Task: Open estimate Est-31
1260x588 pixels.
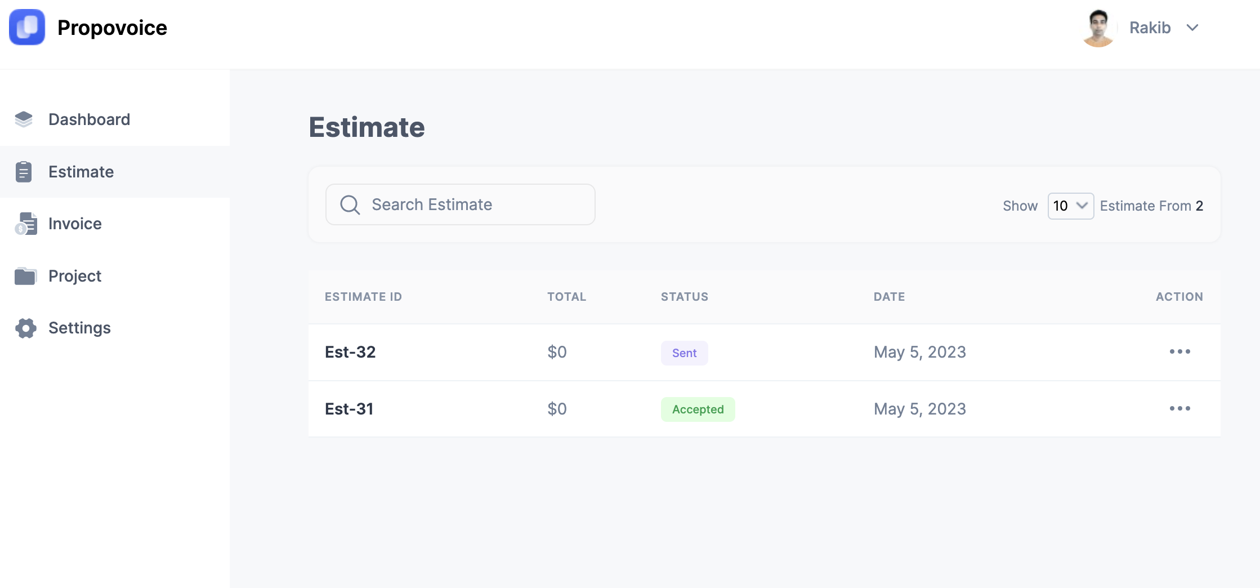Action: tap(349, 409)
